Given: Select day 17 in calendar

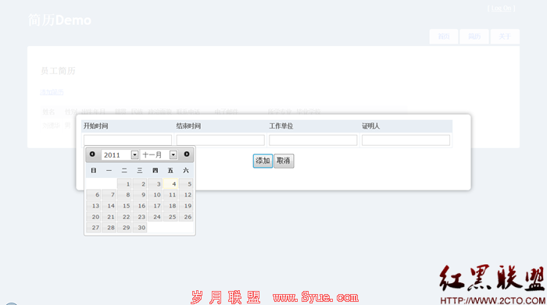Looking at the screenshot, I should point(155,206).
